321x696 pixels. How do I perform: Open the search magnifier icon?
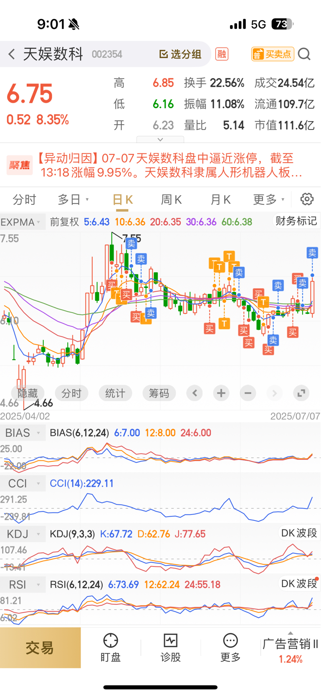tap(304, 54)
